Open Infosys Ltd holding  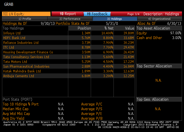tap(12, 33)
